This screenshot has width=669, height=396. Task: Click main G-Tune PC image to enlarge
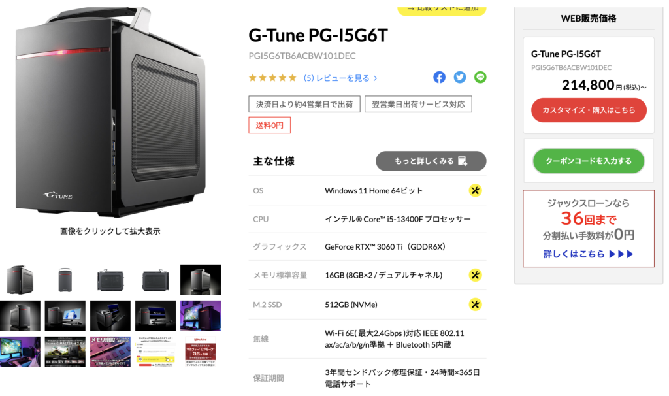pos(110,112)
